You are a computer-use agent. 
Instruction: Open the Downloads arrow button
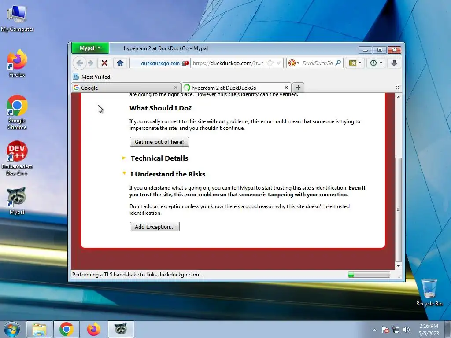[394, 63]
